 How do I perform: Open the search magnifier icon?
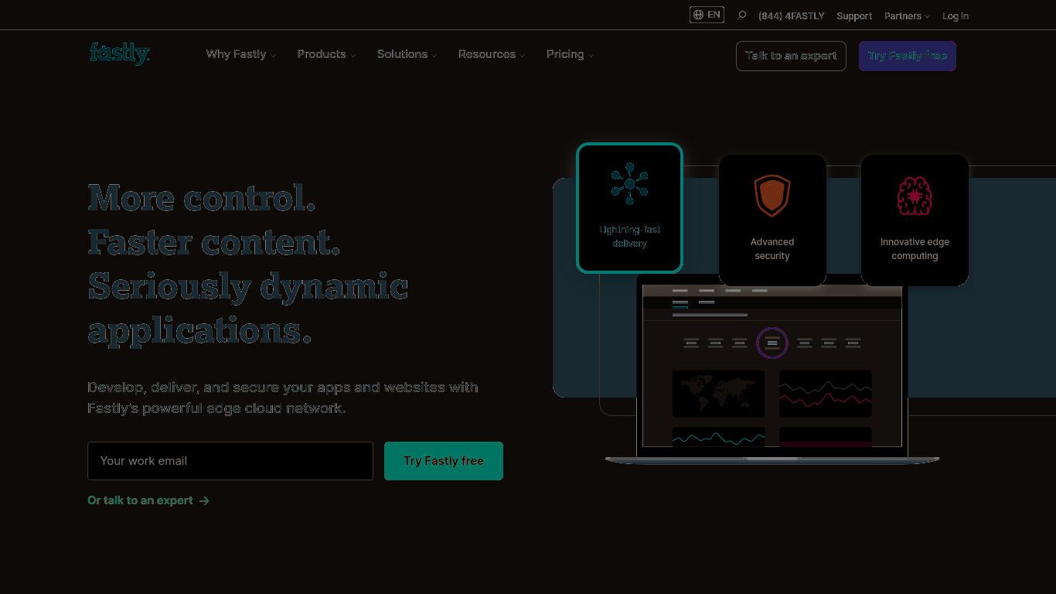741,15
